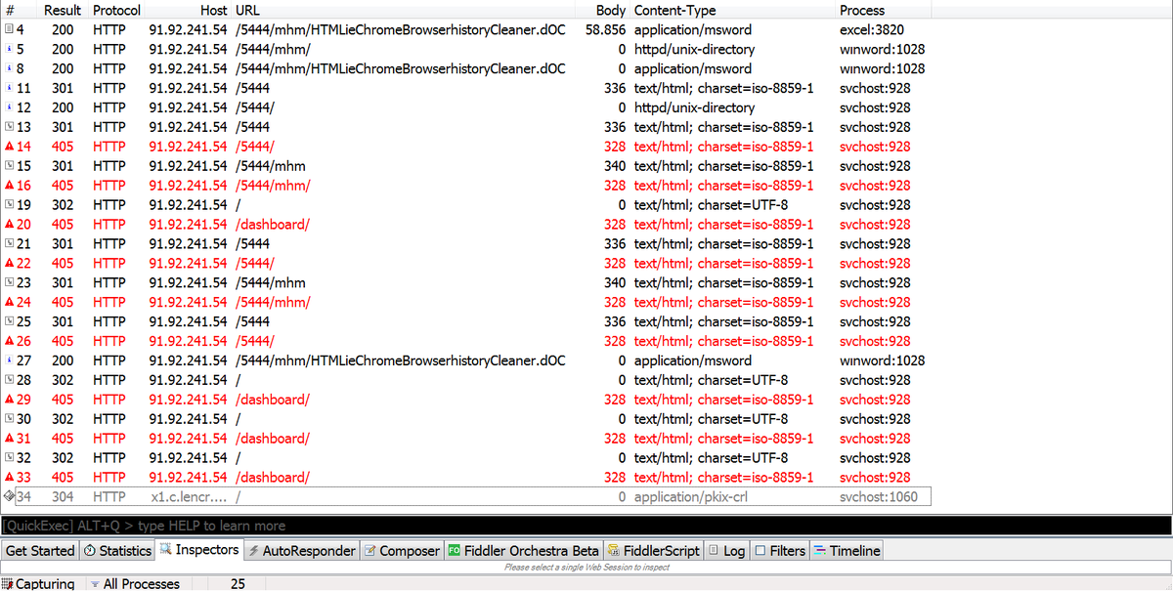Click httpd/unix-directory in session 12
The width and height of the screenshot is (1173, 591).
[x=694, y=107]
